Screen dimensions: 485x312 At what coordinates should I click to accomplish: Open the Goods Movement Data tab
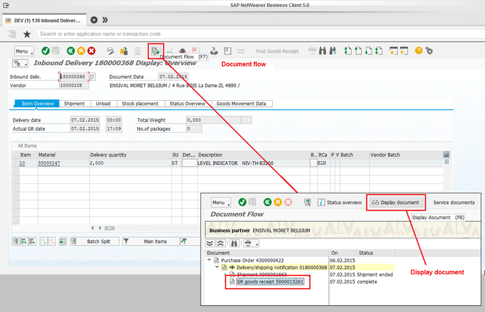241,103
